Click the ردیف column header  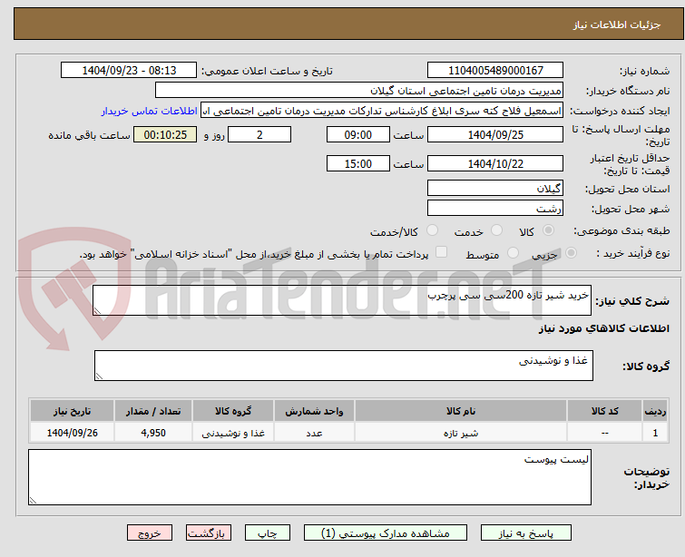(655, 411)
